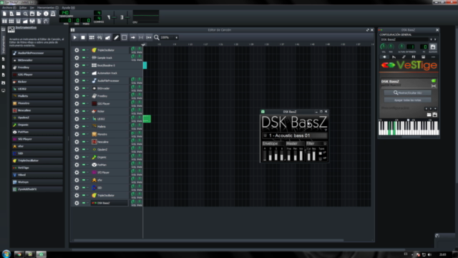Open the Ver menu

click(31, 8)
